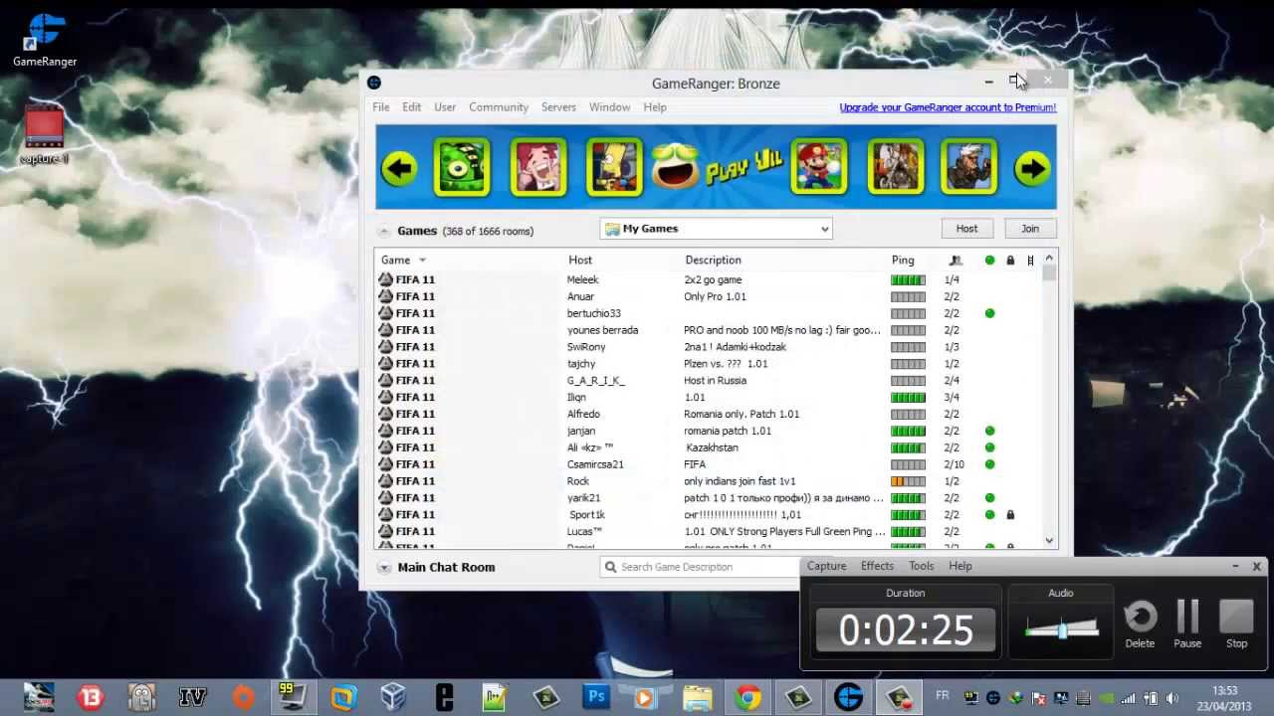Select the room described 'only indians join fast 1v1'
1274x716 pixels.
click(708, 481)
